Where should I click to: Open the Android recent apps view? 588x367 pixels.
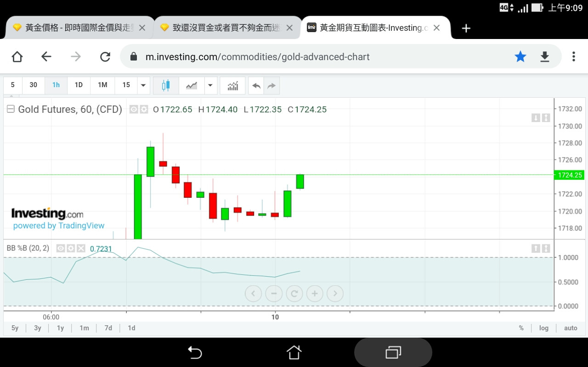[393, 352]
